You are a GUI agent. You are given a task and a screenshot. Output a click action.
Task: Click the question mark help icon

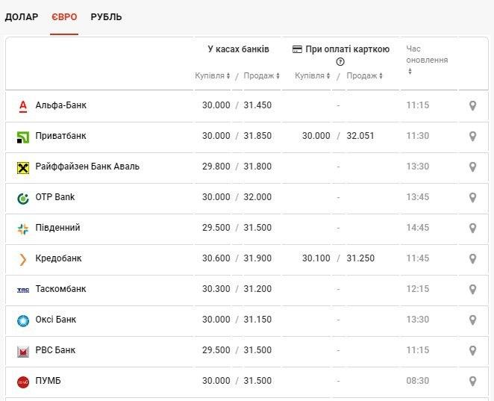340,62
